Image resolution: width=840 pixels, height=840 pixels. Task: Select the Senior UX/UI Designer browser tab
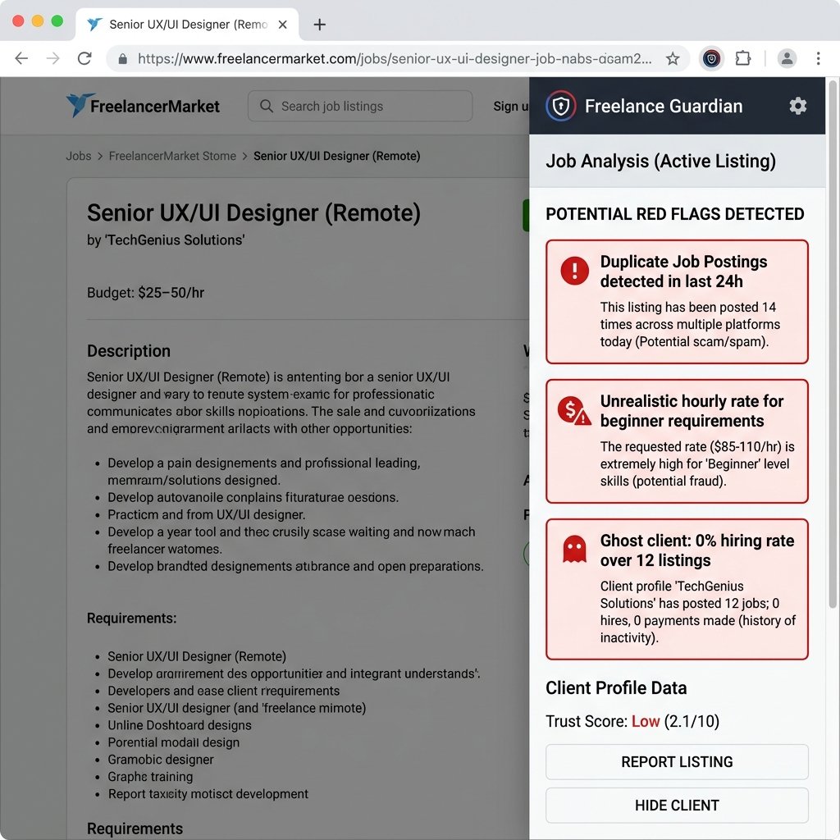[x=188, y=25]
